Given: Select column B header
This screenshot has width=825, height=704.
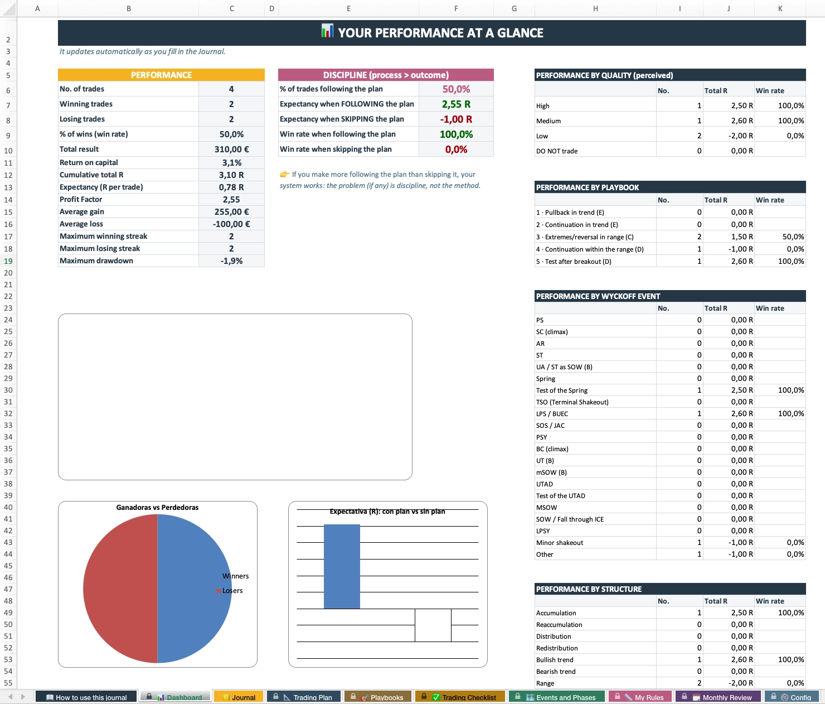Looking at the screenshot, I should point(129,8).
